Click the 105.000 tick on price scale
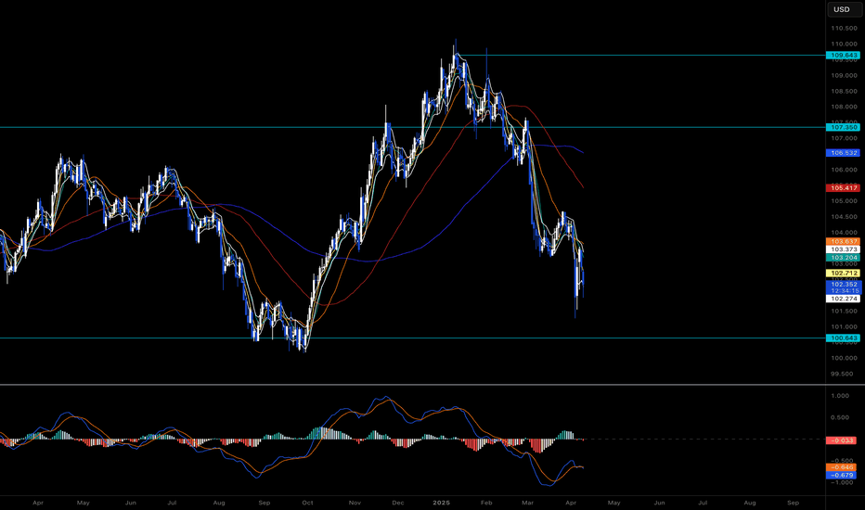 (x=844, y=201)
